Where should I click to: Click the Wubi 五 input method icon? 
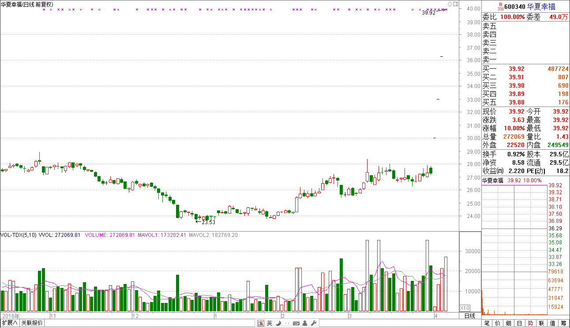click(261, 324)
